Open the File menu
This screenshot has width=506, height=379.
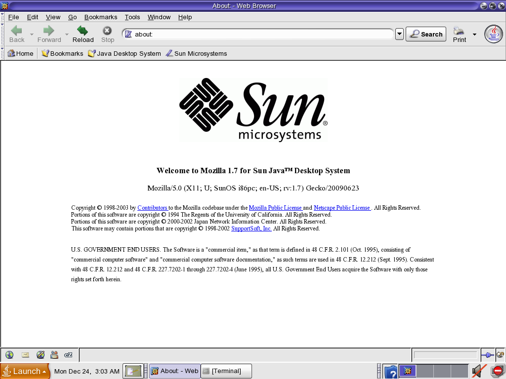(13, 17)
